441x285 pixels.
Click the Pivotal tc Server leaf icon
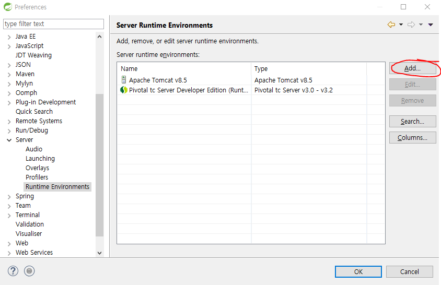coord(124,90)
